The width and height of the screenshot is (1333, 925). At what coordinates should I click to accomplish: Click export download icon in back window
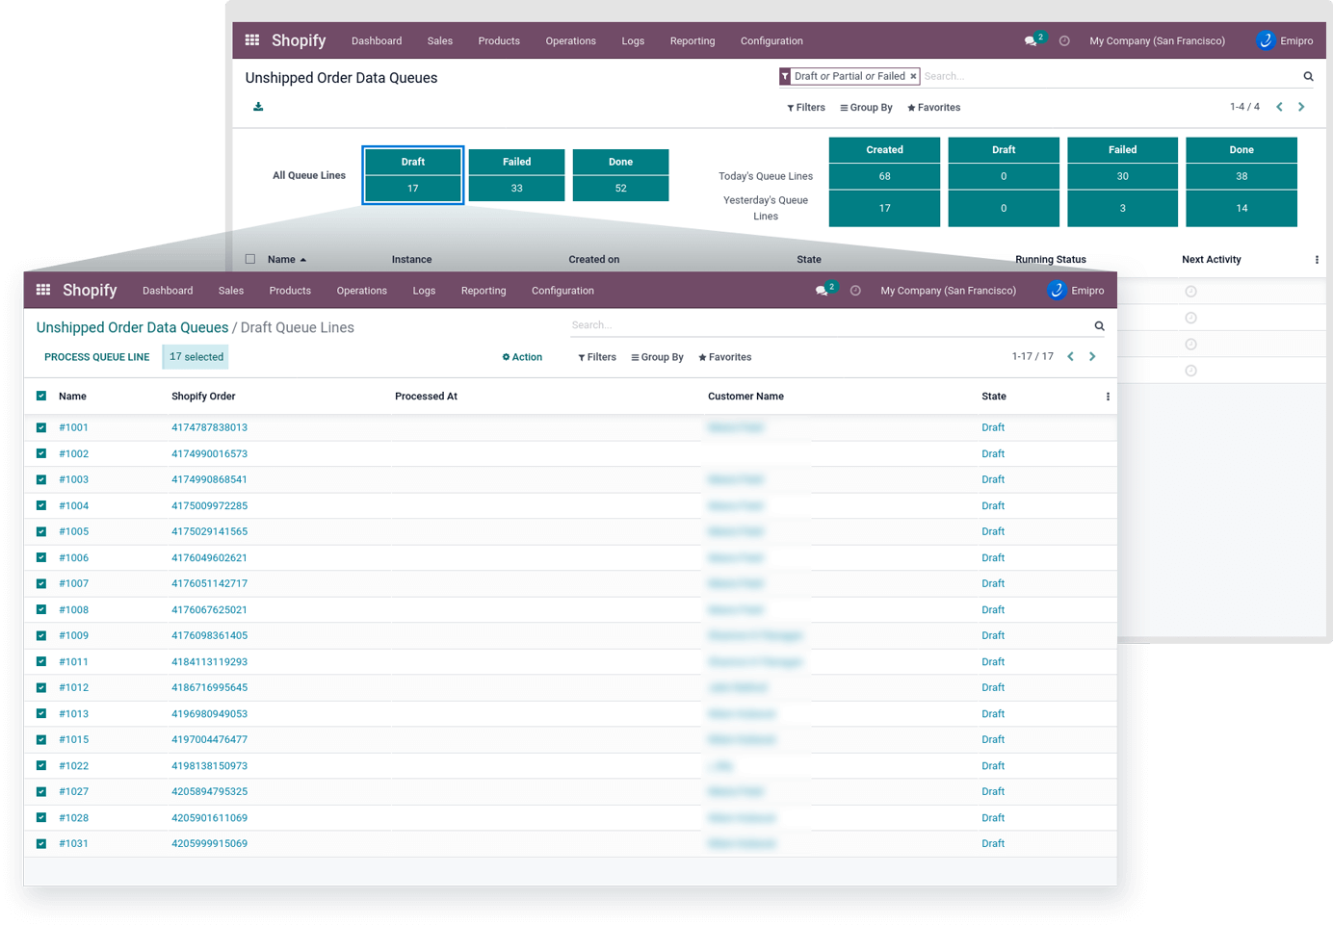tap(258, 107)
